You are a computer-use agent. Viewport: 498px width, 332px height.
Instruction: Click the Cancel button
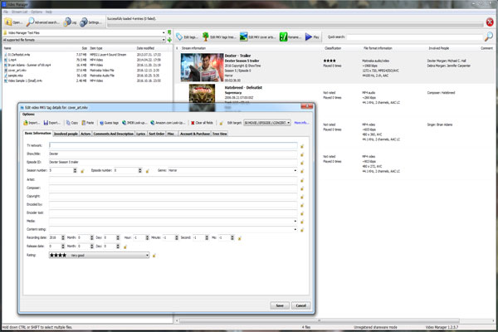[x=300, y=305]
